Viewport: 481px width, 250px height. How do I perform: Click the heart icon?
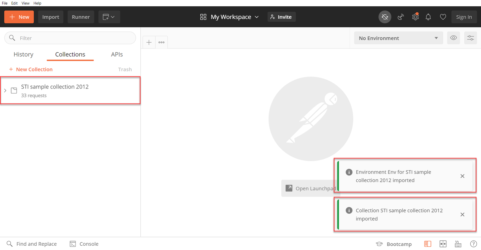[443, 17]
